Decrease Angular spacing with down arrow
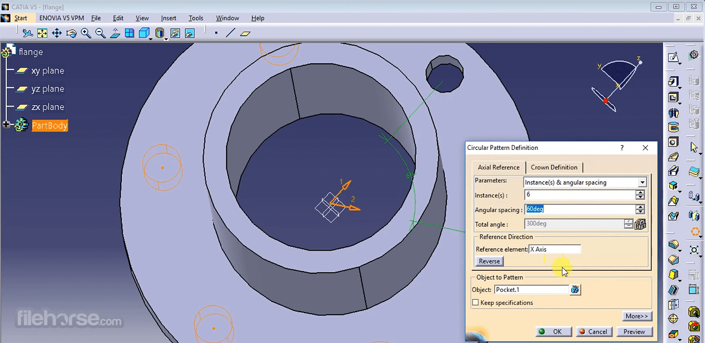 pos(640,212)
